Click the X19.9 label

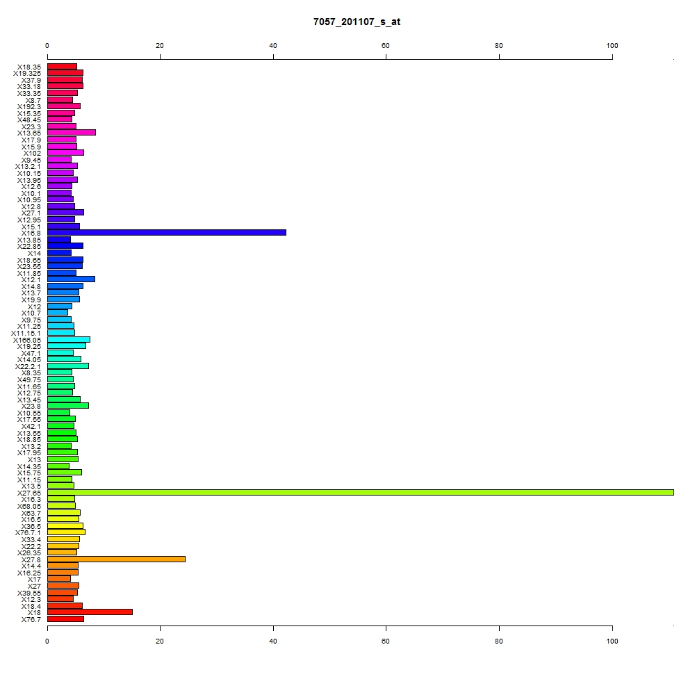(31, 300)
